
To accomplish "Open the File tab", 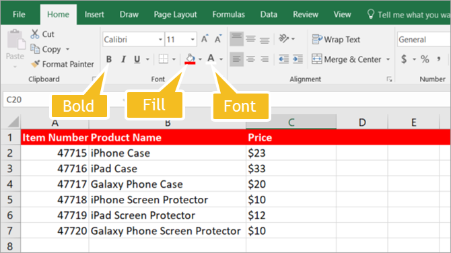I will point(19,14).
